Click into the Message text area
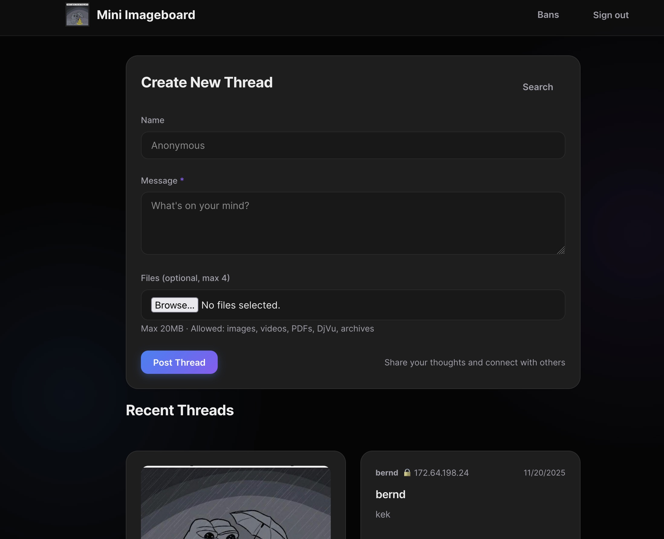The image size is (664, 539). (353, 223)
